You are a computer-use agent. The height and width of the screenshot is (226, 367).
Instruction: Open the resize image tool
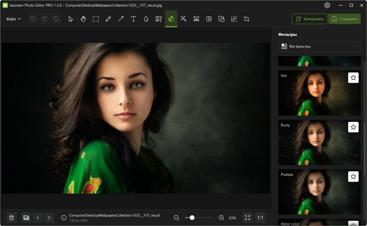pyautogui.click(x=234, y=19)
